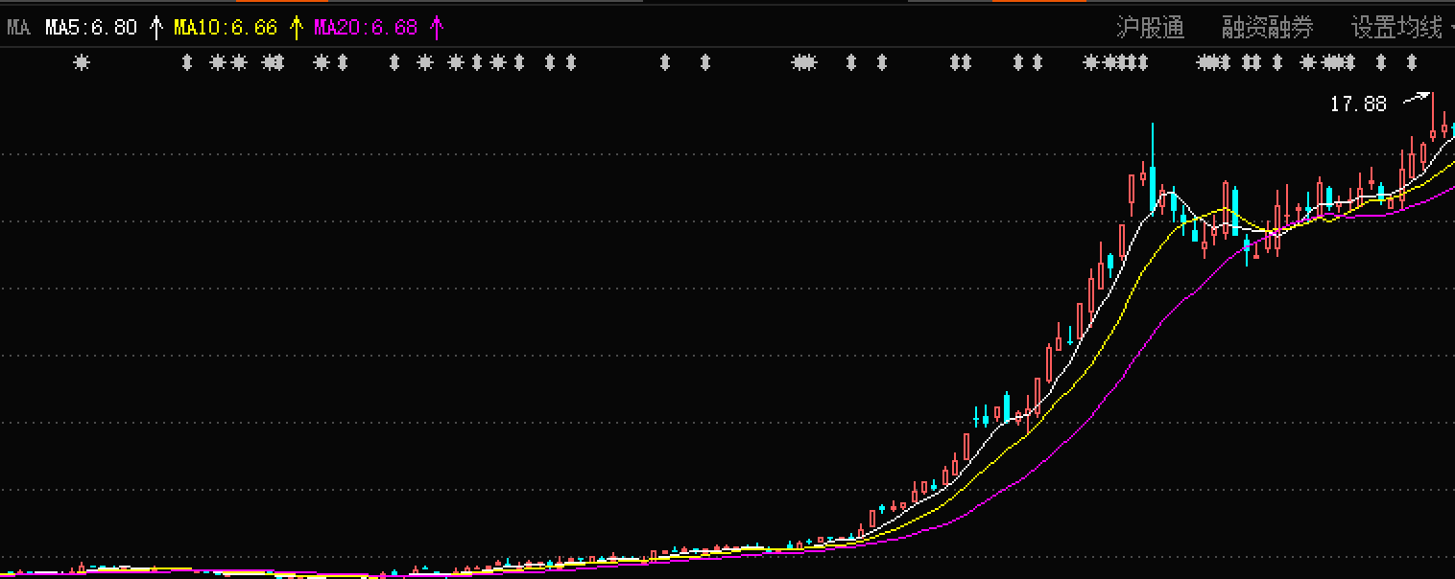Click the gray MA indicator label
The width and height of the screenshot is (1455, 579).
coord(19,28)
